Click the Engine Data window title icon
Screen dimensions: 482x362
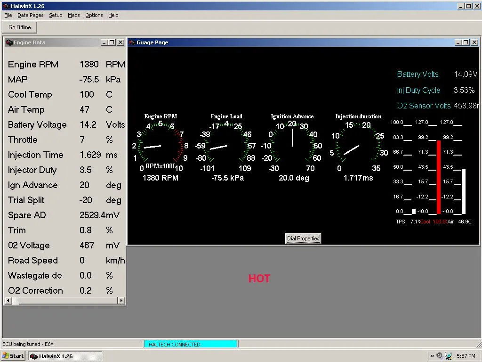pos(9,42)
